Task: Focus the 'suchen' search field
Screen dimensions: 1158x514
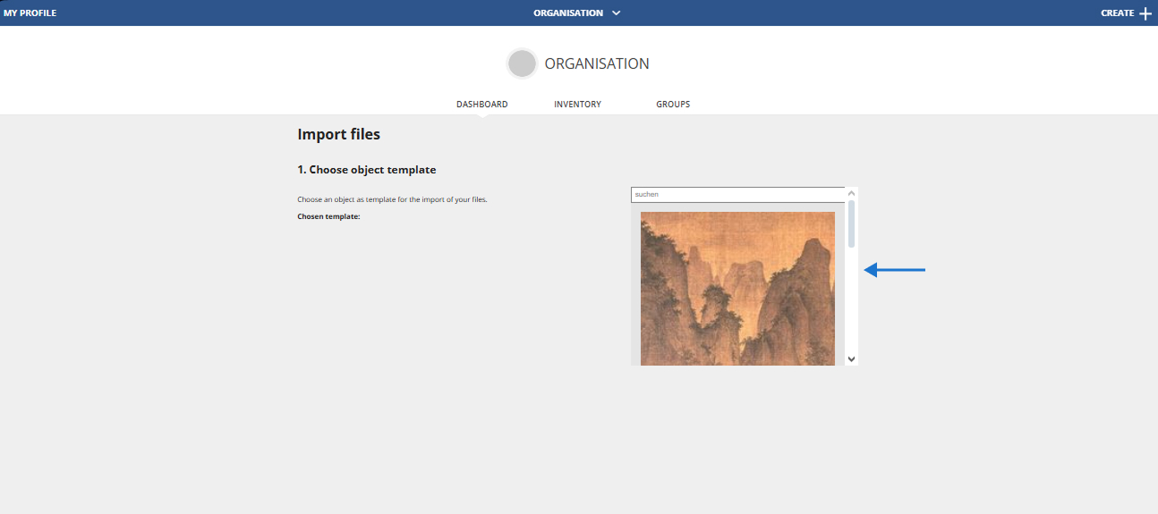Action: (x=737, y=194)
